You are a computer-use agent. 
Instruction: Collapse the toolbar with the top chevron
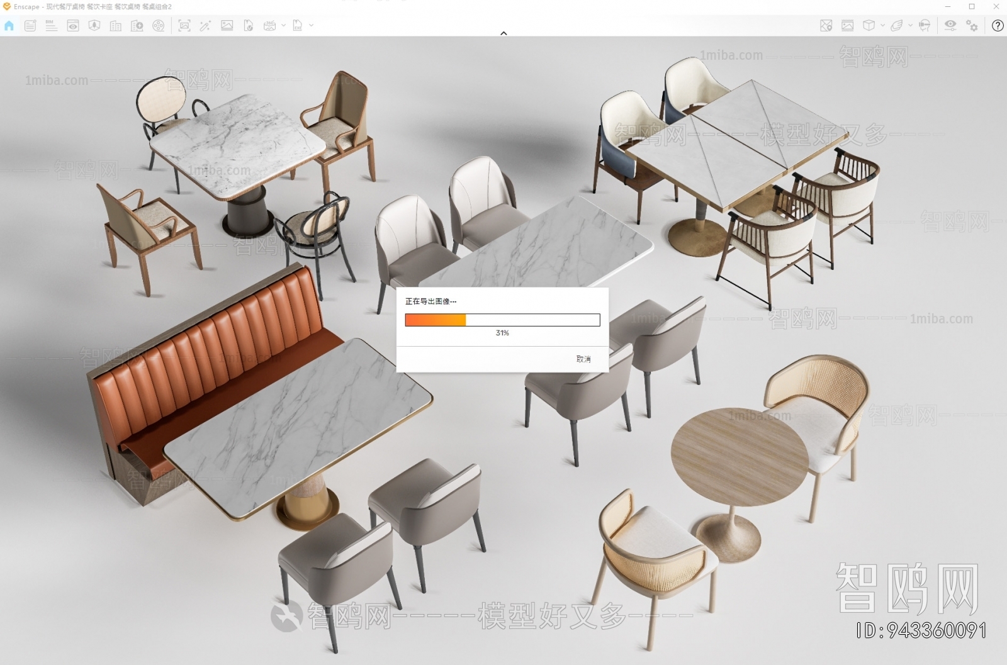pos(503,33)
